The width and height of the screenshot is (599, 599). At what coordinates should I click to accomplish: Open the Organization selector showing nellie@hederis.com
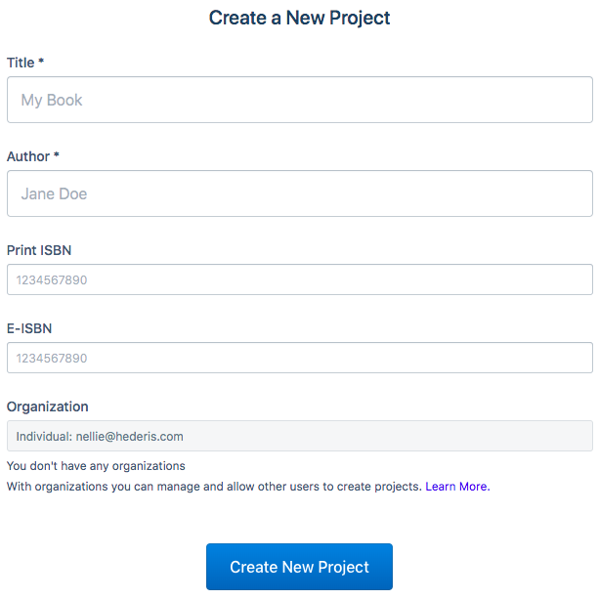click(299, 436)
